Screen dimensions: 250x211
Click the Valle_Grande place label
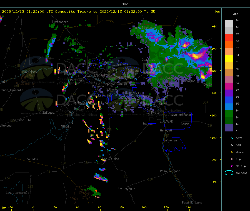(x=82, y=102)
